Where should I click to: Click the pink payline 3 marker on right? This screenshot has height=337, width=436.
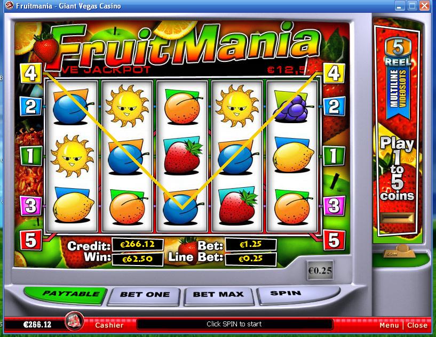(334, 206)
